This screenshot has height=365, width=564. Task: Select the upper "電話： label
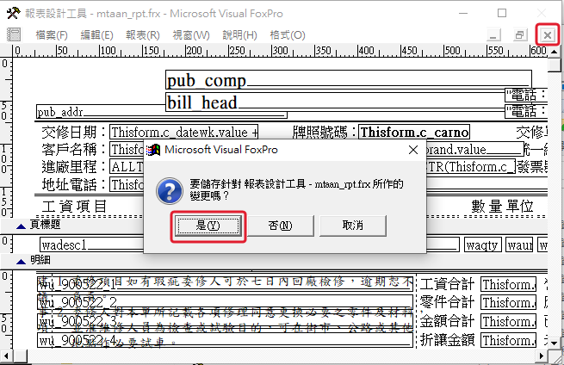point(526,96)
